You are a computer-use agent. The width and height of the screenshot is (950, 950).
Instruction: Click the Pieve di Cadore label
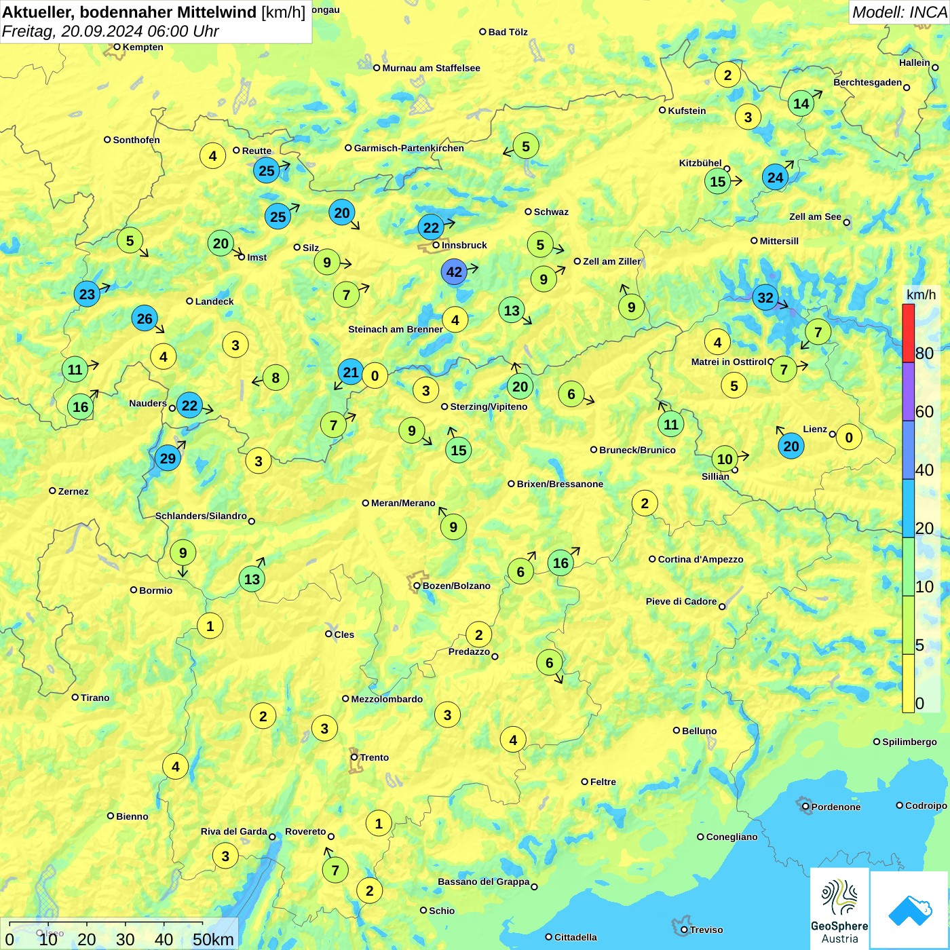[x=681, y=601]
